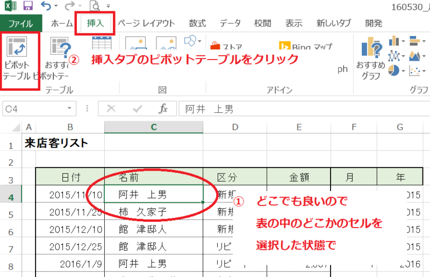This screenshot has width=430, height=277.
Task: Click the Cancel X formula button
Action: pyautogui.click(x=111, y=109)
